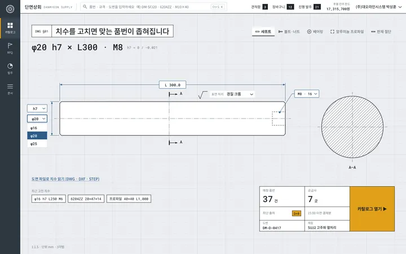Click the Ctrl K shortcut badge
This screenshot has height=254, width=406.
(218, 7)
